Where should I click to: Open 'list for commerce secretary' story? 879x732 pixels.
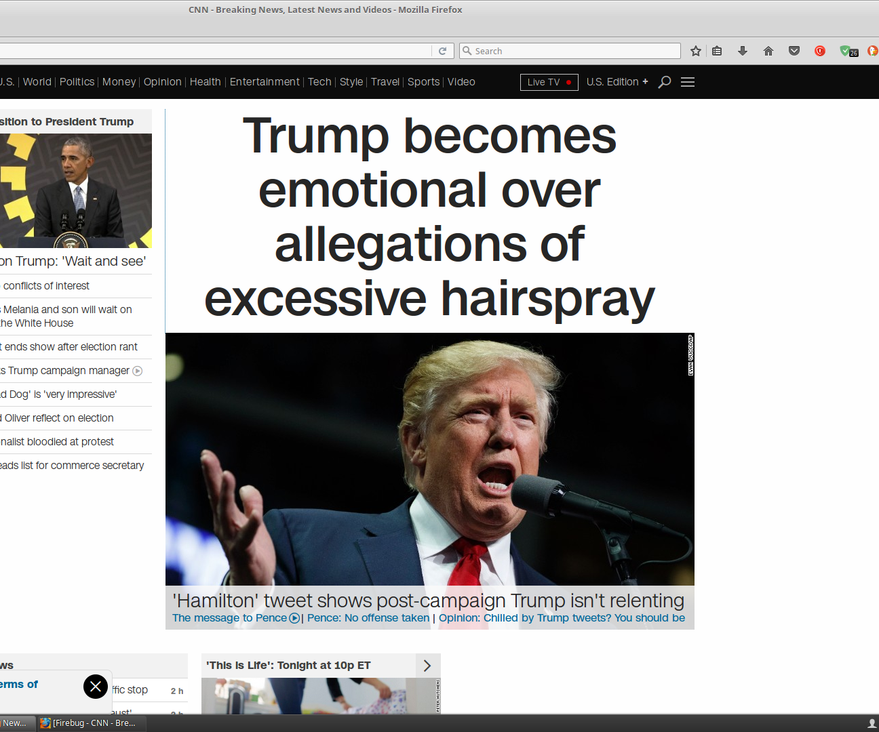pyautogui.click(x=72, y=466)
